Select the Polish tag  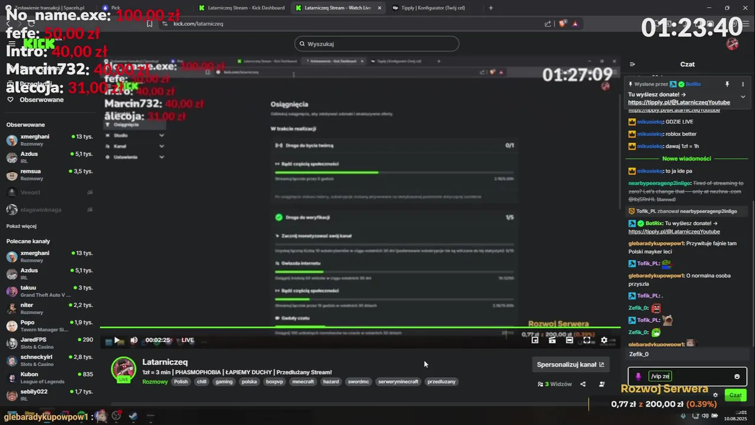(180, 382)
